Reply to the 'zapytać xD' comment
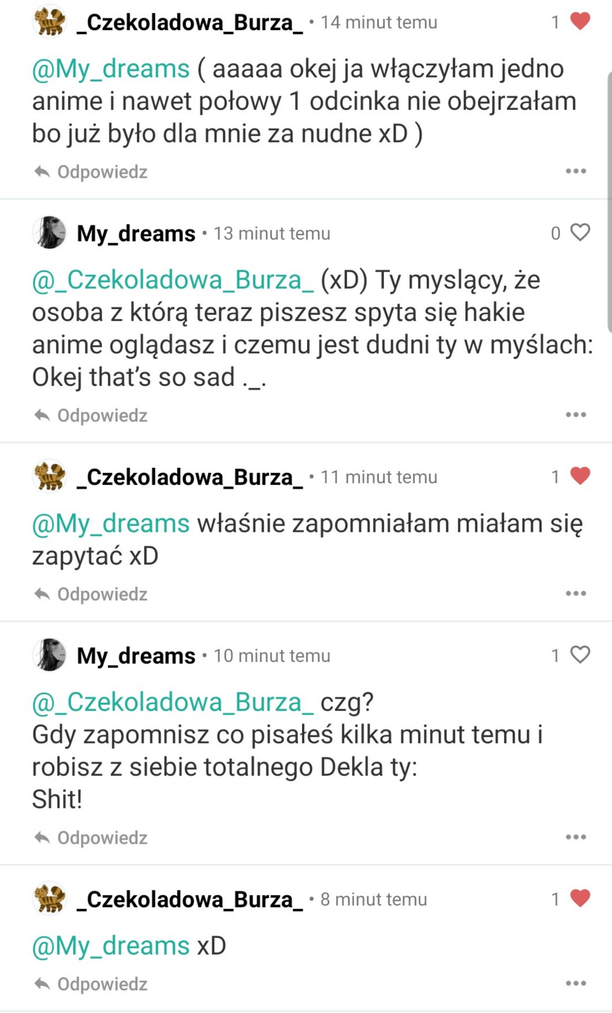 pos(91,594)
